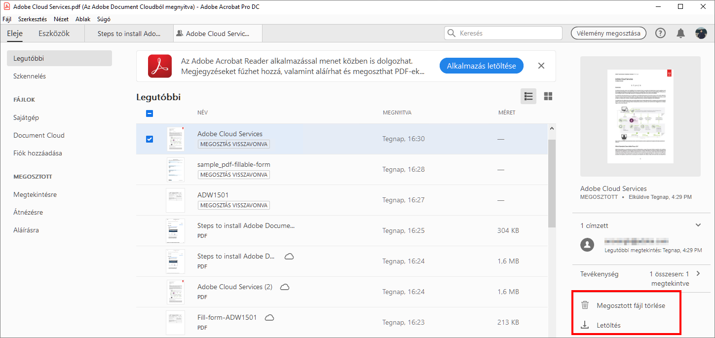Click the Alkalmazás letöltése button
Screen dimensions: 715x338
point(481,66)
